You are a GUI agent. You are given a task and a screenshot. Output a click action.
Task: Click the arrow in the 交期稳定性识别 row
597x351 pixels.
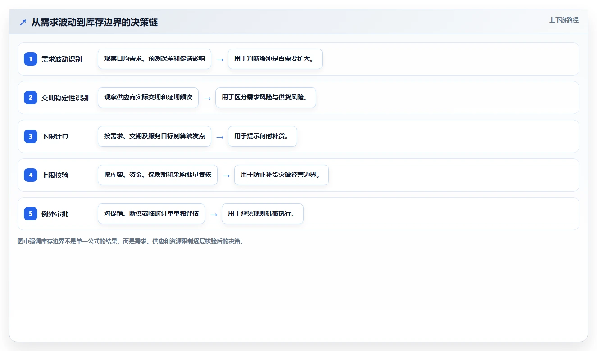pyautogui.click(x=207, y=98)
